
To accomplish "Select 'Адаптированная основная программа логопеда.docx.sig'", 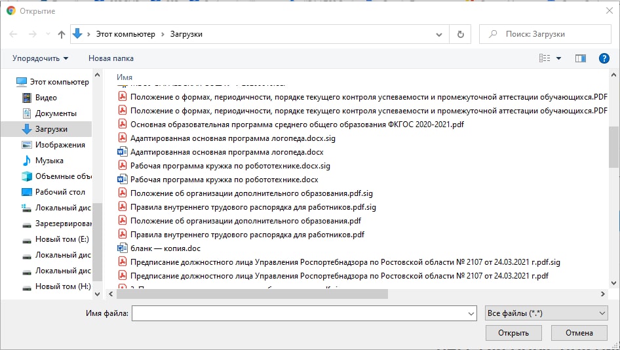I will click(227, 138).
